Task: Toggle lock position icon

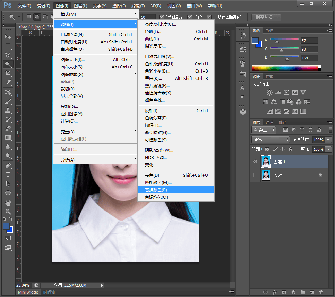Action: 282,149
